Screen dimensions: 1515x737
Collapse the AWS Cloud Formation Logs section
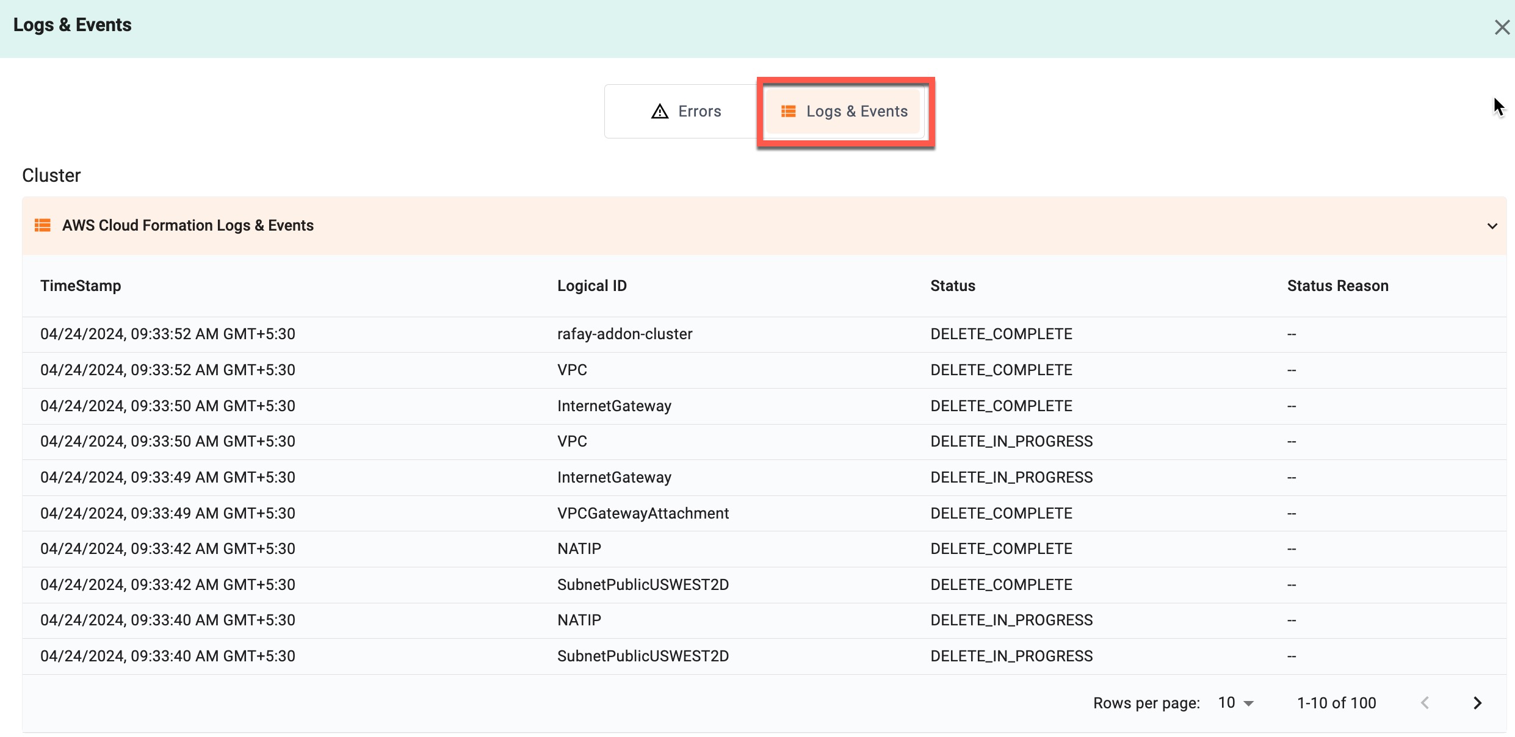tap(1492, 226)
